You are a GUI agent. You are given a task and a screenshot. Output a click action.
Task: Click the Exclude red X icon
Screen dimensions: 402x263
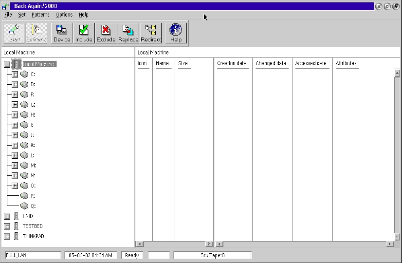click(x=106, y=30)
